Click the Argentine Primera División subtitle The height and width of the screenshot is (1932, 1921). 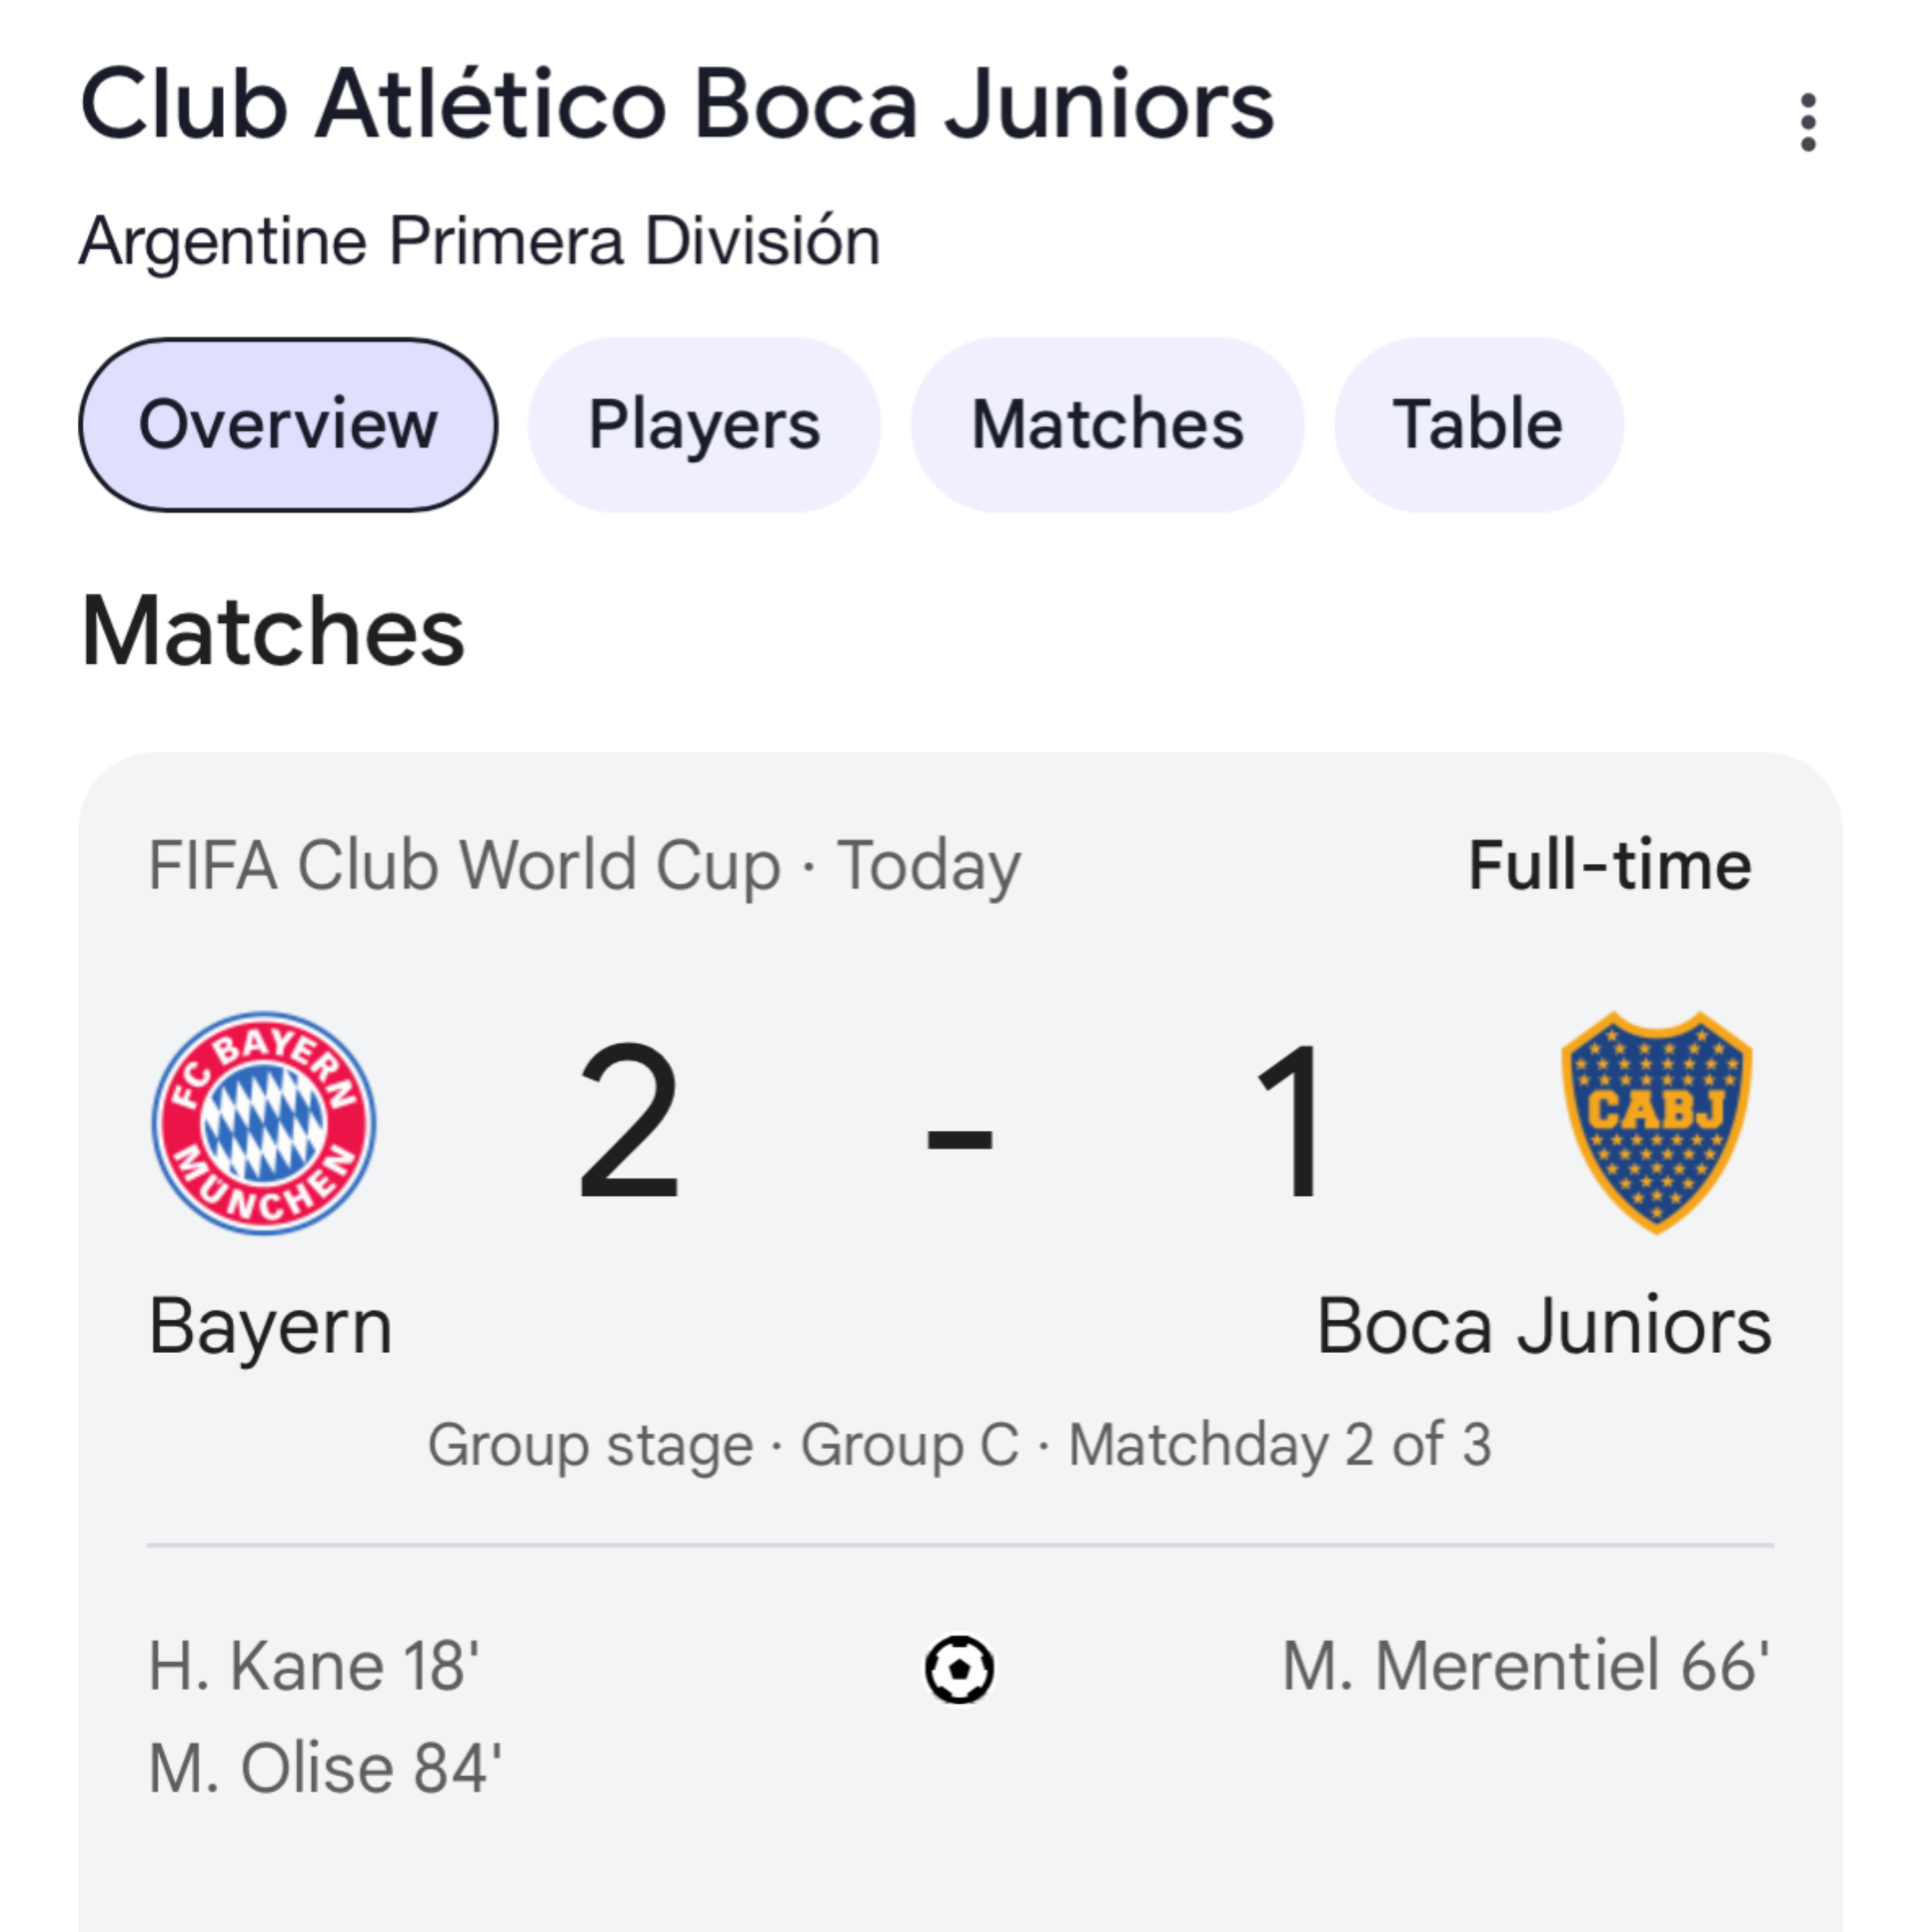click(x=480, y=241)
